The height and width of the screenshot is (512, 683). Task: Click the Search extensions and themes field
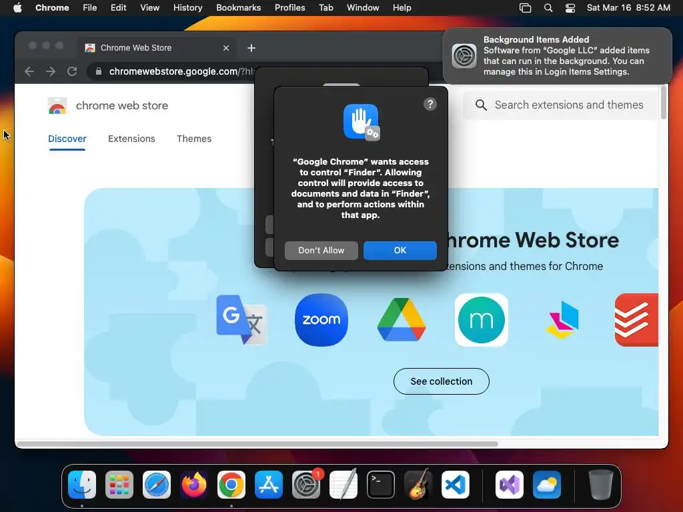(x=560, y=105)
